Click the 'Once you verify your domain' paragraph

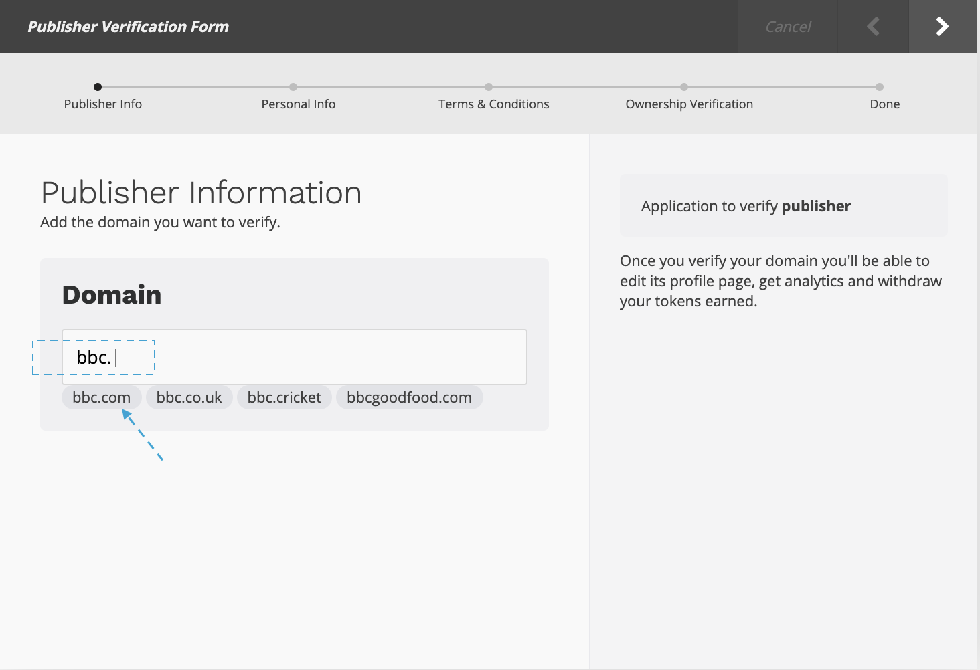tap(781, 281)
